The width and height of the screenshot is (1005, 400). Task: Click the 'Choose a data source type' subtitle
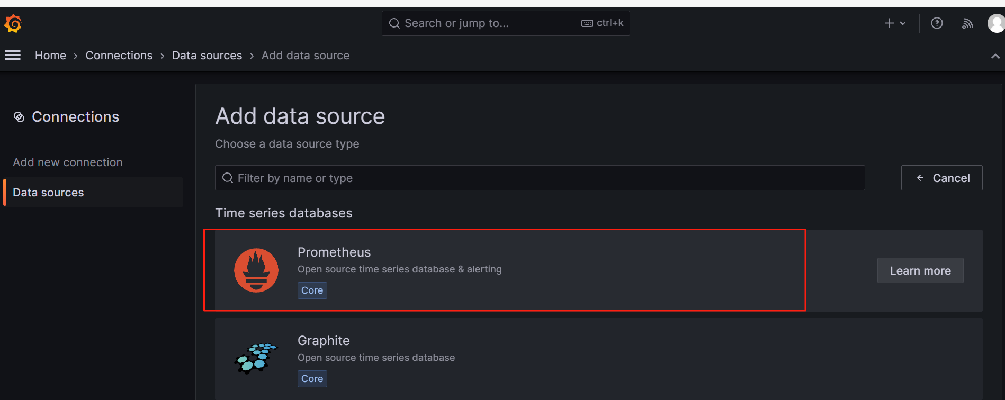(x=287, y=144)
